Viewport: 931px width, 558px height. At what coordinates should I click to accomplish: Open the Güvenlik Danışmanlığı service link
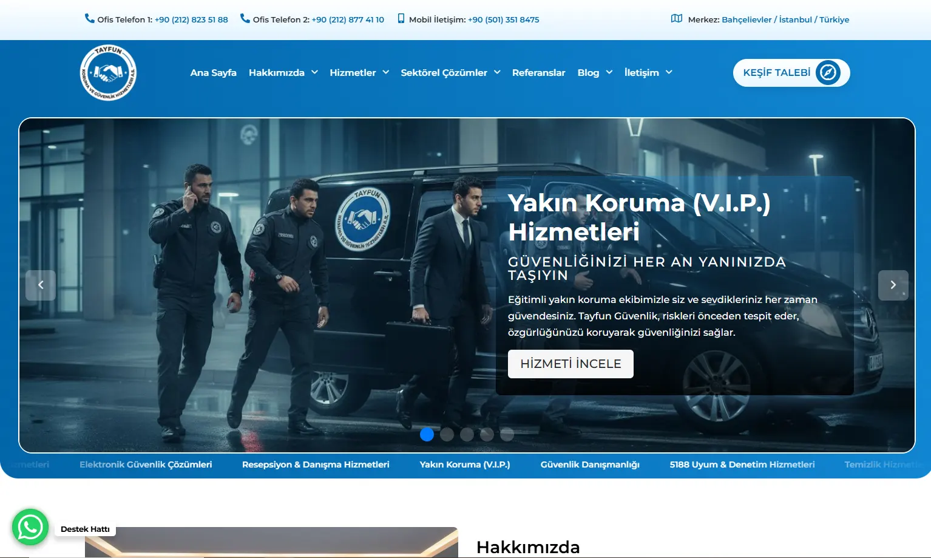click(590, 464)
